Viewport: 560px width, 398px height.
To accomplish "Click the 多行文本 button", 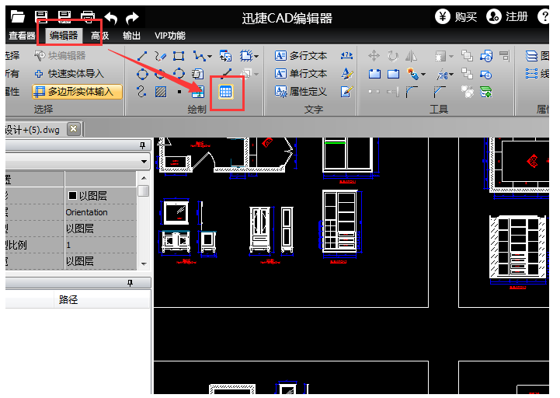I will click(x=301, y=56).
